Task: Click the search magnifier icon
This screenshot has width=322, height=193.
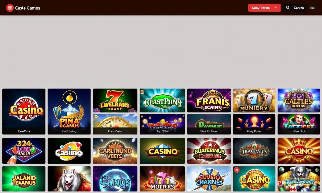Action: click(x=288, y=8)
